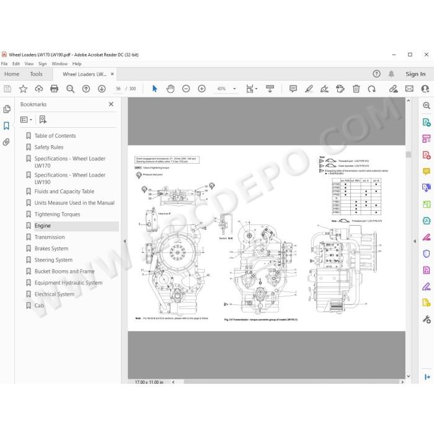Open Electrical System bookmark
This screenshot has height=434, width=434.
pyautogui.click(x=55, y=294)
